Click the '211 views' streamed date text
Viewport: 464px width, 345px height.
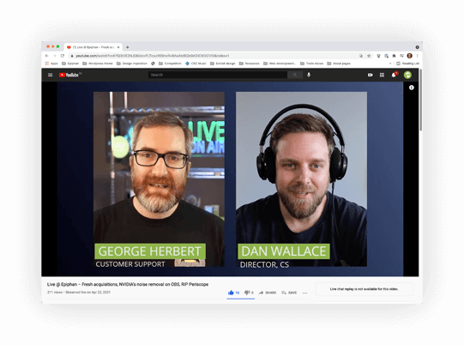[x=79, y=293]
